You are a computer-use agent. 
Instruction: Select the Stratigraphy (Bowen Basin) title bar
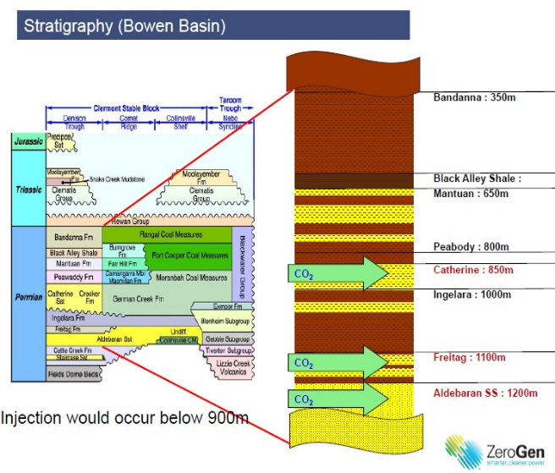[213, 25]
